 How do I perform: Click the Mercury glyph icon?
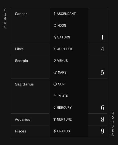click(54, 108)
